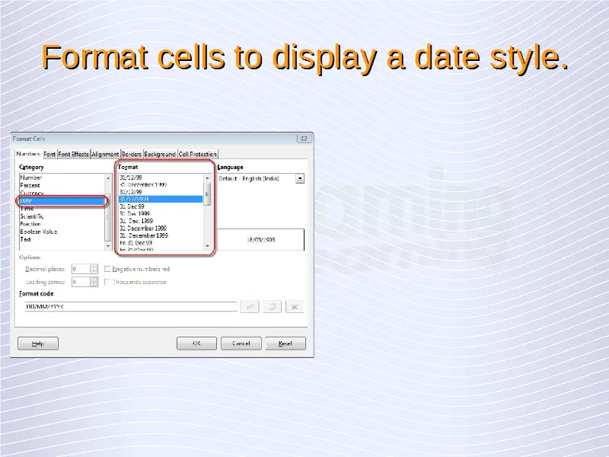Image resolution: width=609 pixels, height=457 pixels.
Task: Open the Alignment tab
Action: click(x=105, y=155)
